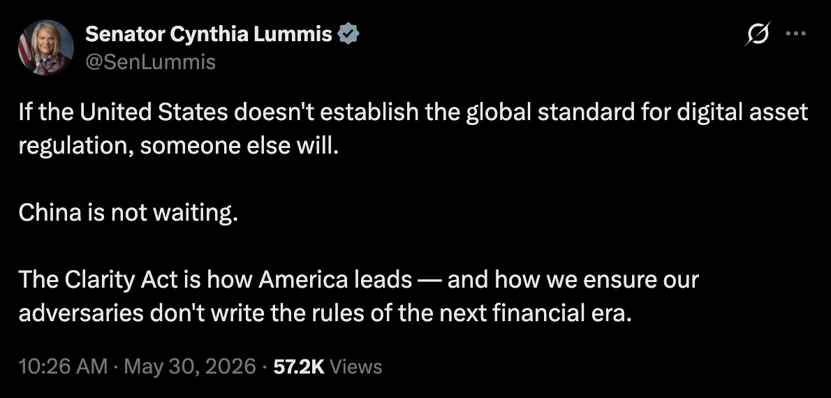Click the "China is not waiting." line
Viewport: 831px width, 398px height.
pos(128,213)
